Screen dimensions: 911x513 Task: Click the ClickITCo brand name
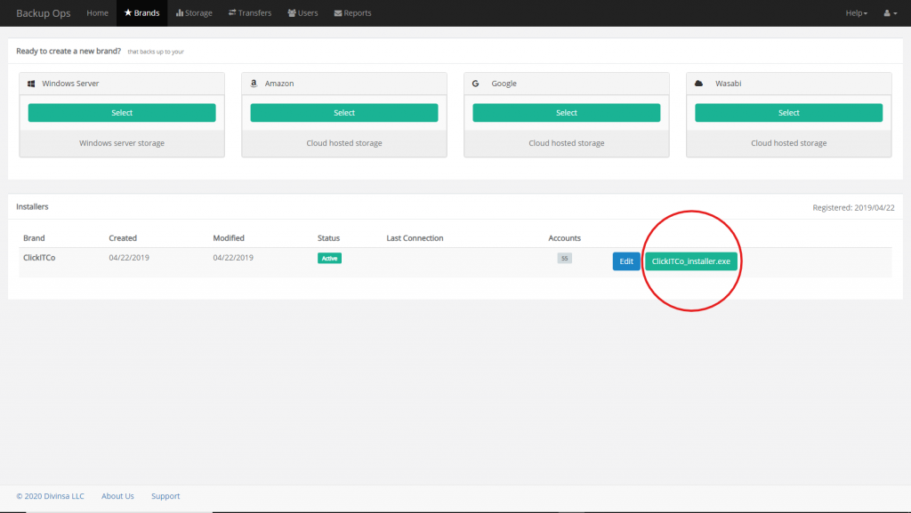pos(39,258)
